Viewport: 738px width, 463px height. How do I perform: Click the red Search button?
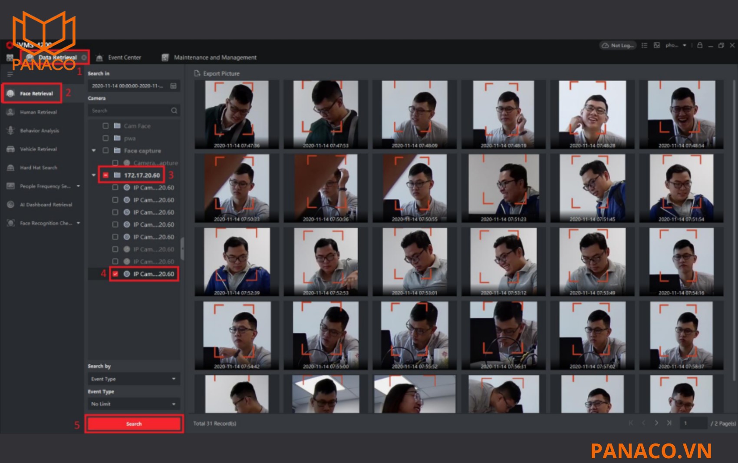point(133,423)
